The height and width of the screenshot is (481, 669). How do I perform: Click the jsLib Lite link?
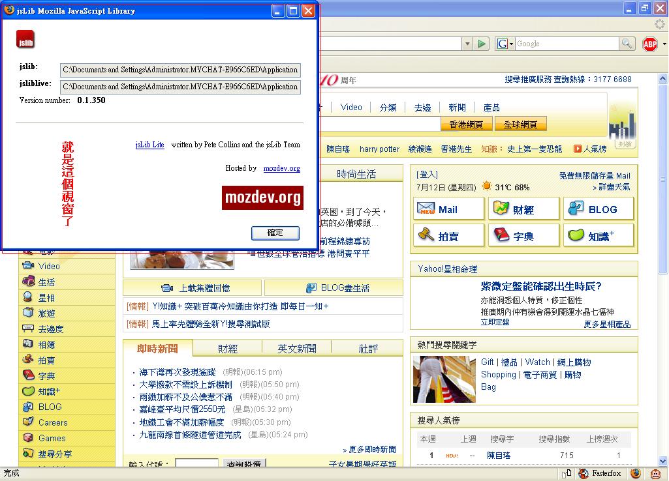[149, 145]
